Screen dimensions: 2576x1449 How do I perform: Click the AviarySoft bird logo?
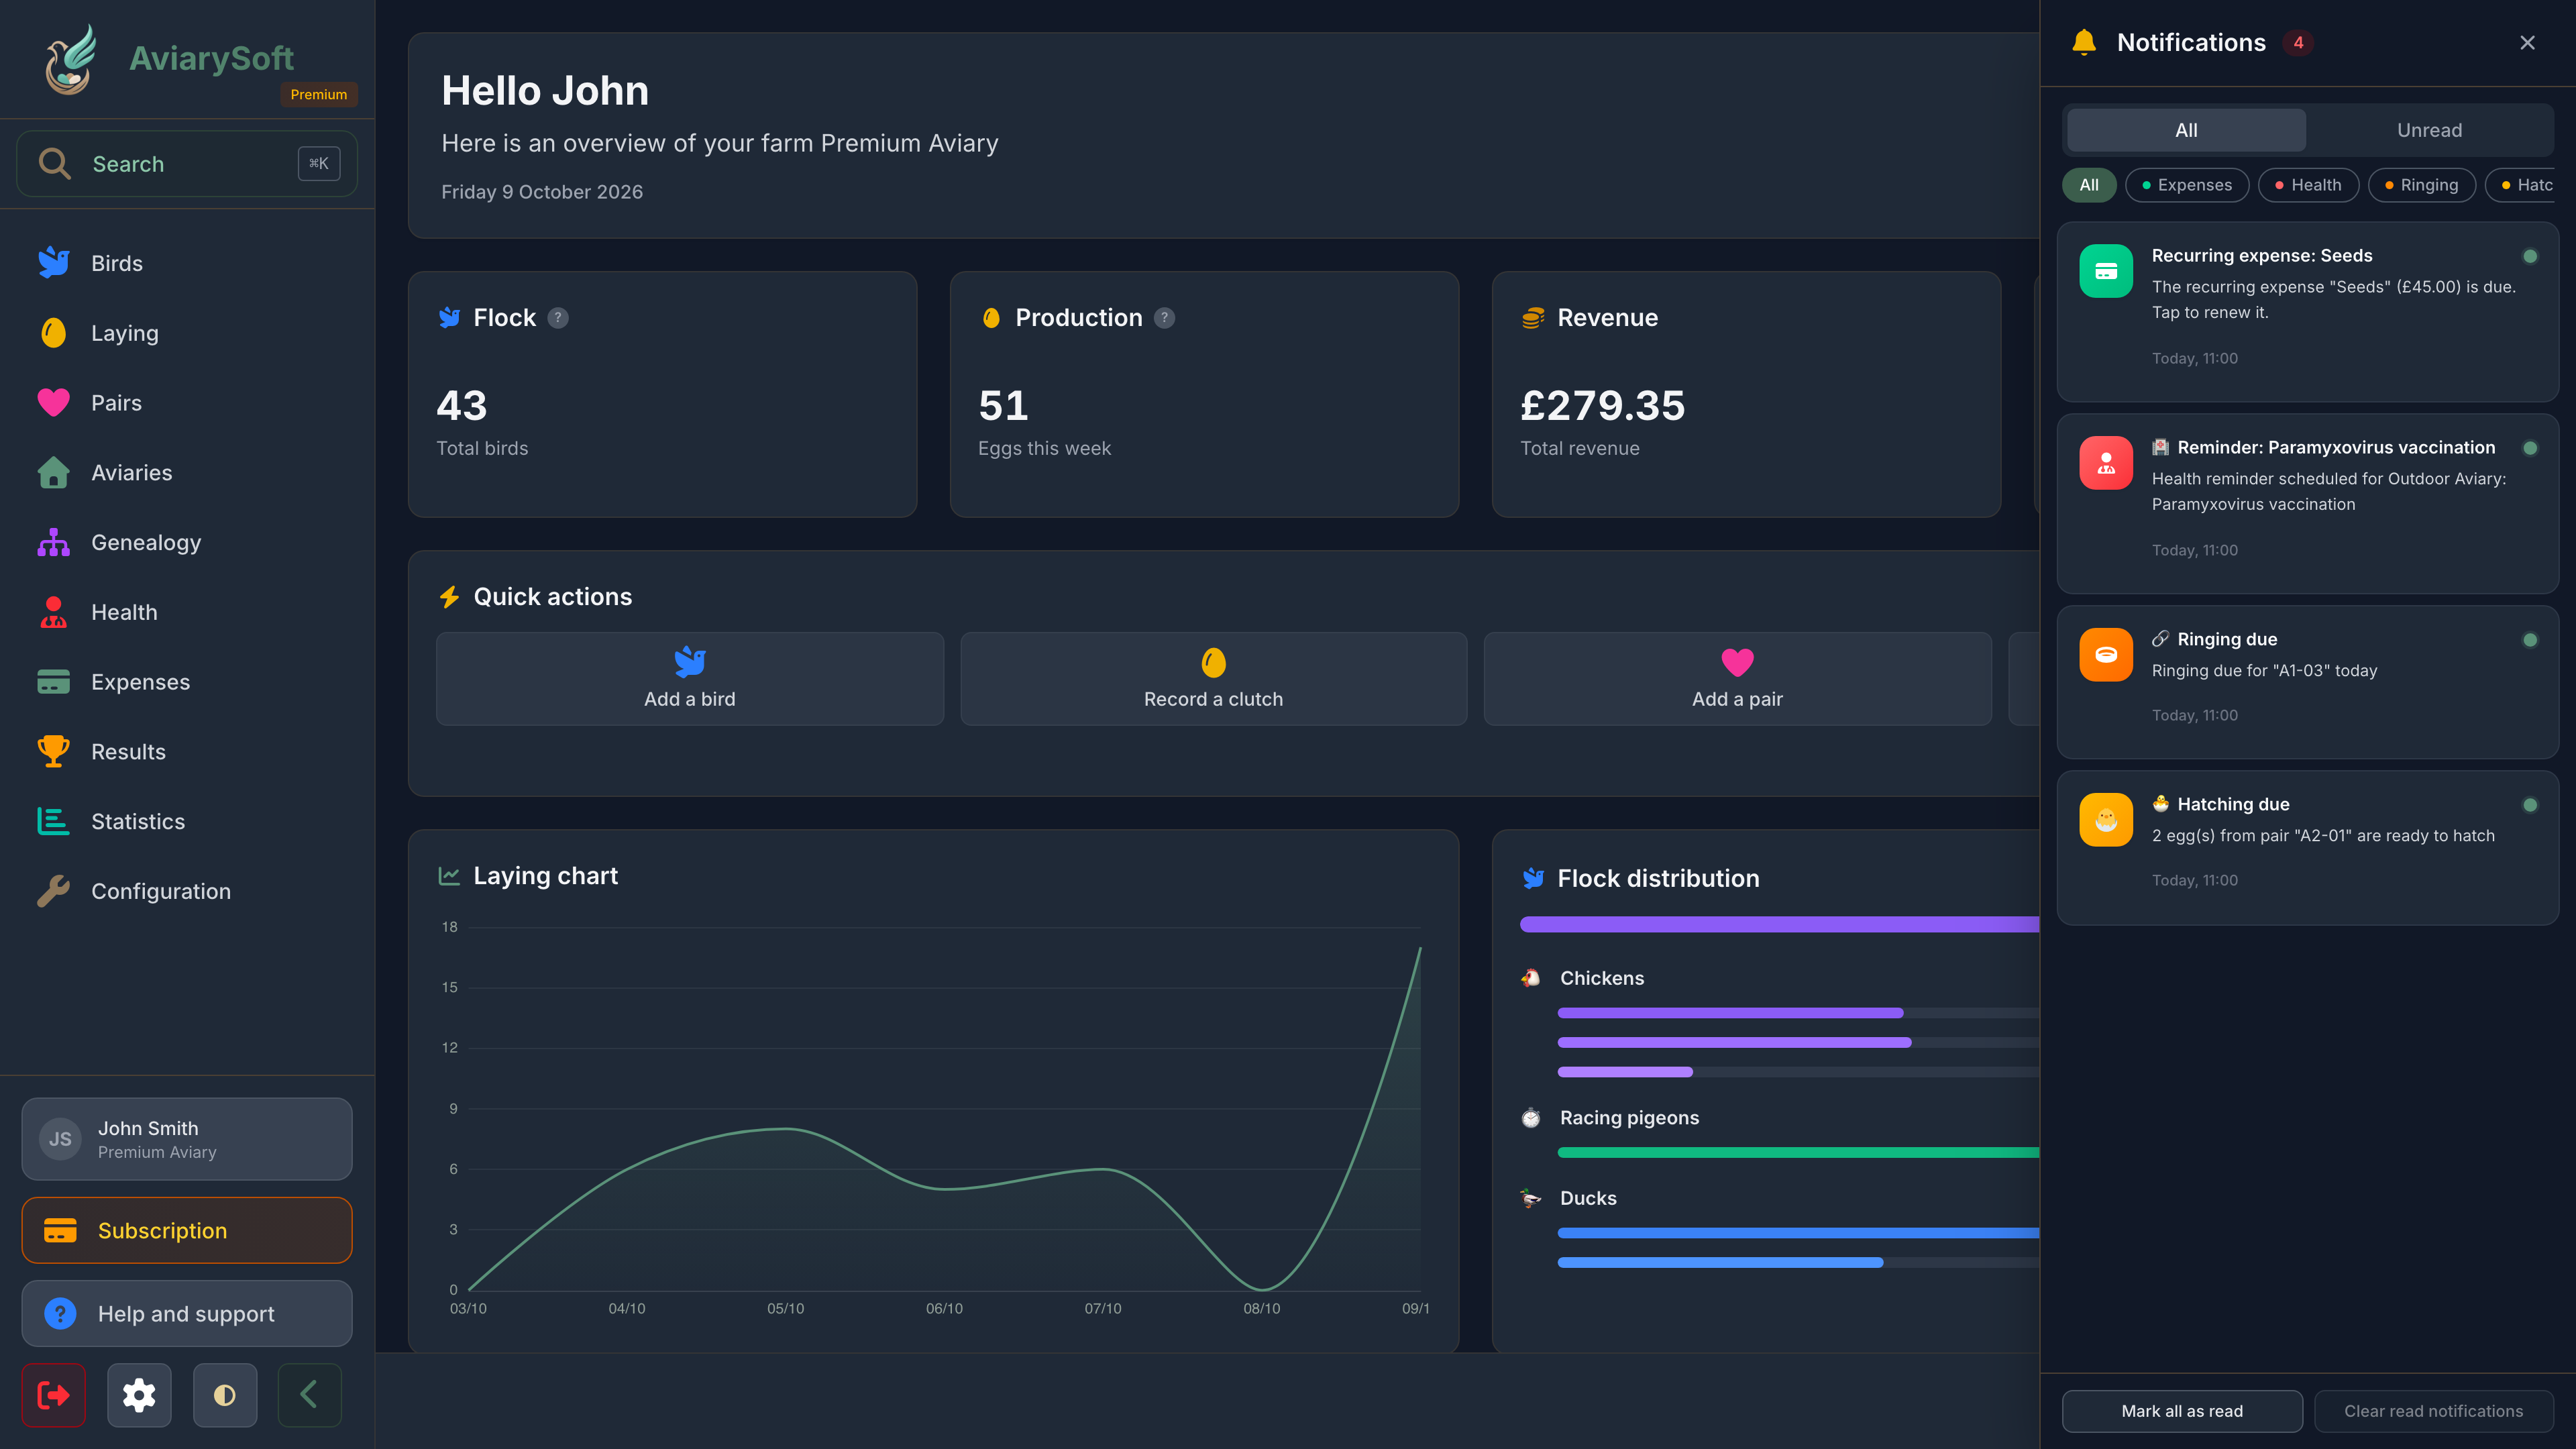(x=70, y=60)
